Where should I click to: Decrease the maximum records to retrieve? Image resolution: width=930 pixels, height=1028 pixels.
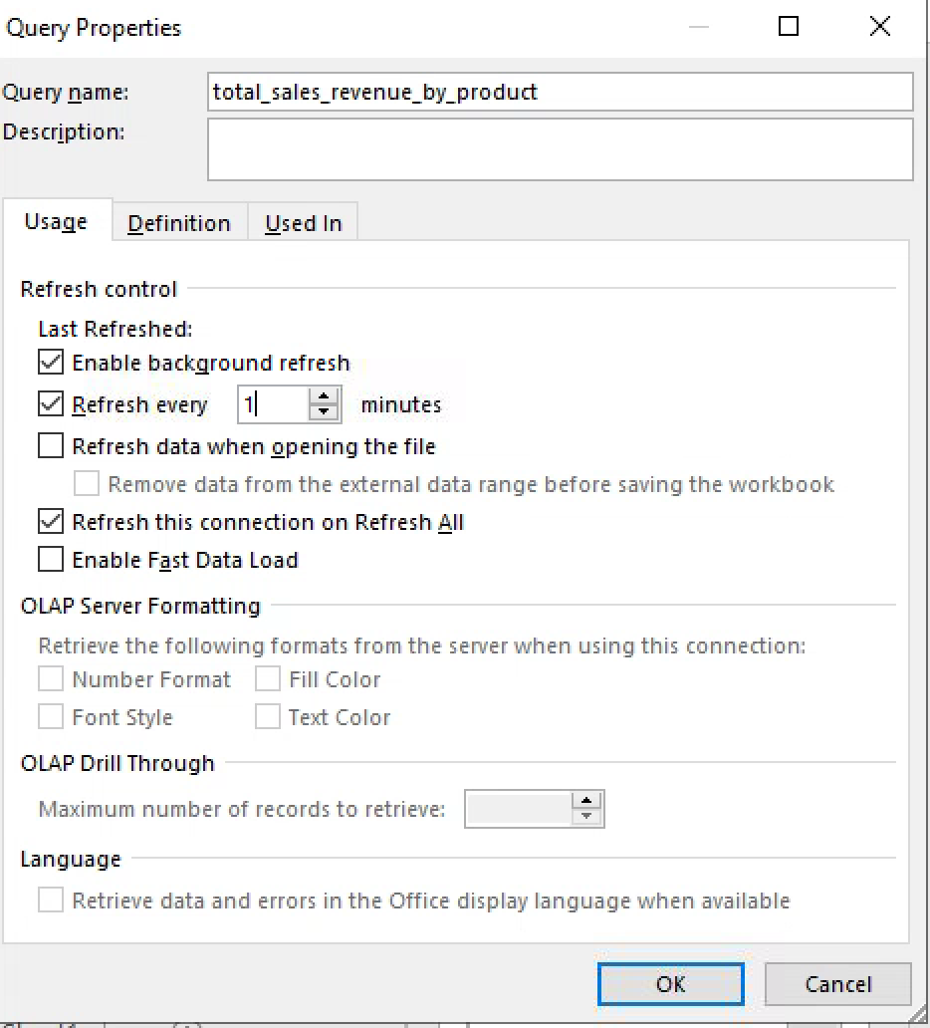(x=586, y=816)
